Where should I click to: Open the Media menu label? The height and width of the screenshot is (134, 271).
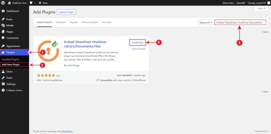point(10,26)
